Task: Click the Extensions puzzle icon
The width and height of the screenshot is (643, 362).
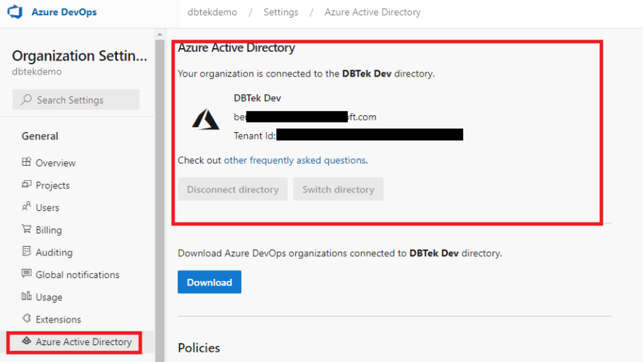Action: 26,318
